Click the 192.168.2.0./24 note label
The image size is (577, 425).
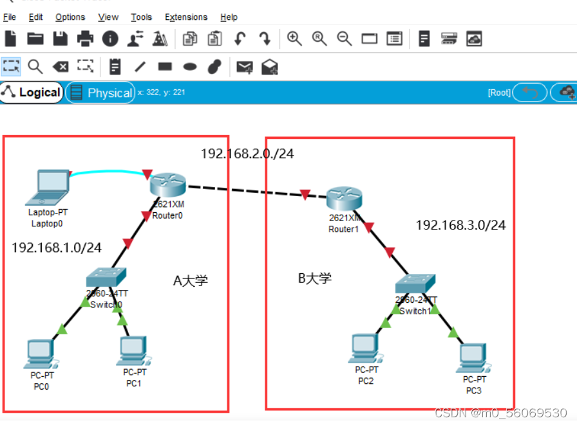click(247, 154)
